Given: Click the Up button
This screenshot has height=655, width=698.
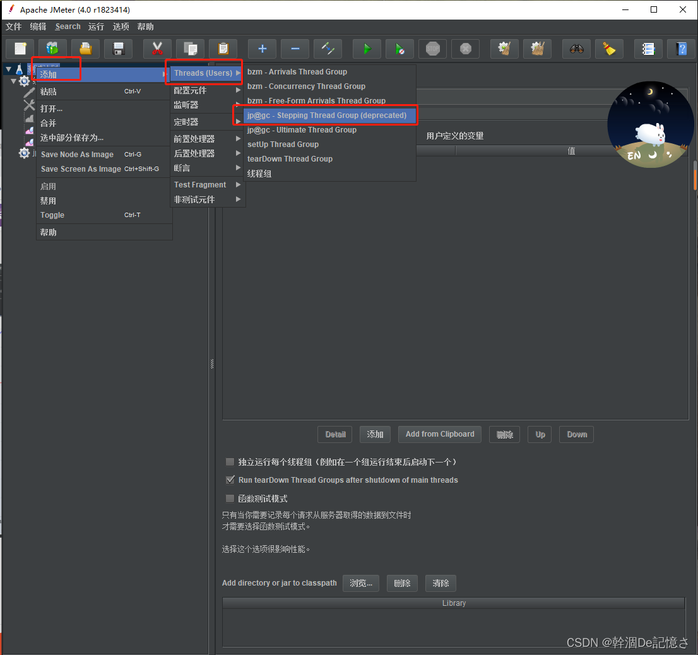Looking at the screenshot, I should click(540, 435).
